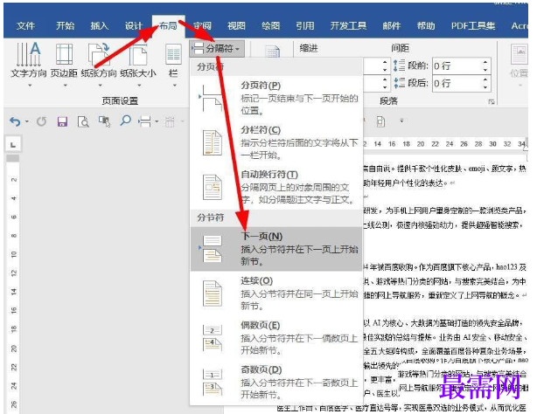Select 奇数页(D) odd page section break
Screen dimensions: 537x414
276,383
